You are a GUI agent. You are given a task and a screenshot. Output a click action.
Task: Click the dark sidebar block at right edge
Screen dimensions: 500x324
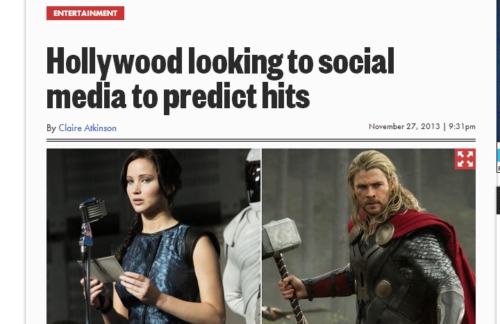click(x=499, y=201)
